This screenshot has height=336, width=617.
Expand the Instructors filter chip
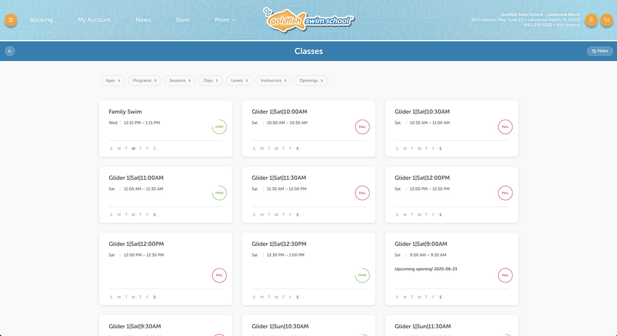pyautogui.click(x=273, y=81)
